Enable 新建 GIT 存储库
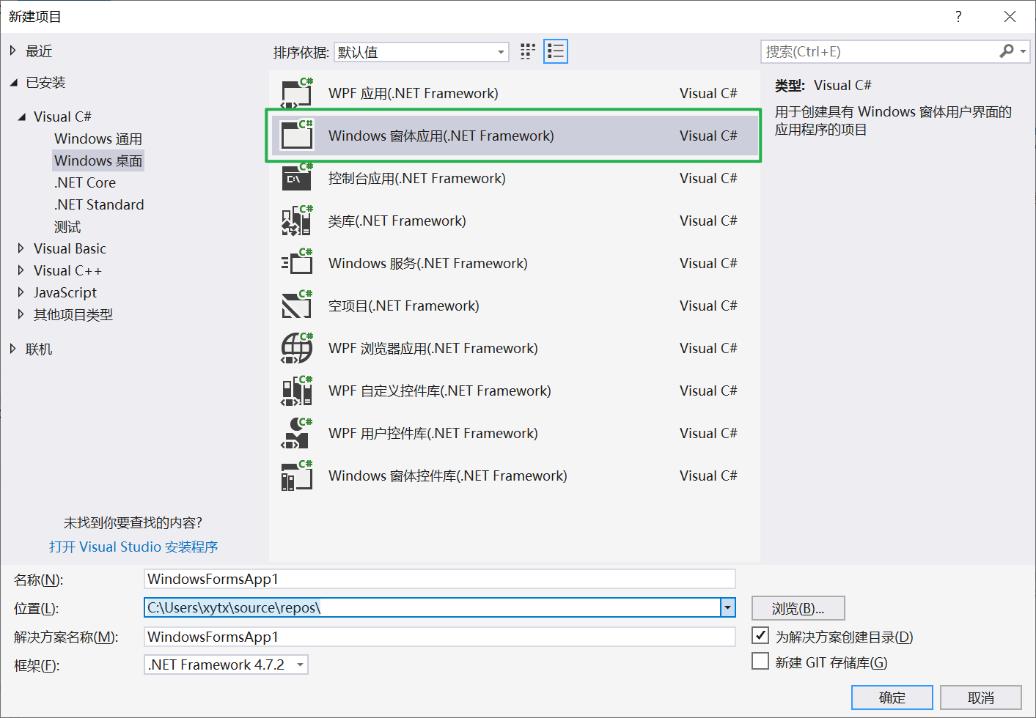The image size is (1036, 718). click(x=760, y=661)
